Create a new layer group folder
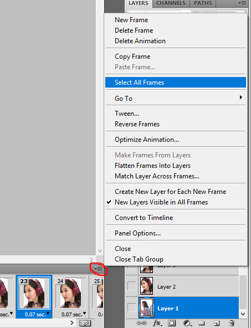The height and width of the screenshot is (328, 251). click(x=202, y=323)
